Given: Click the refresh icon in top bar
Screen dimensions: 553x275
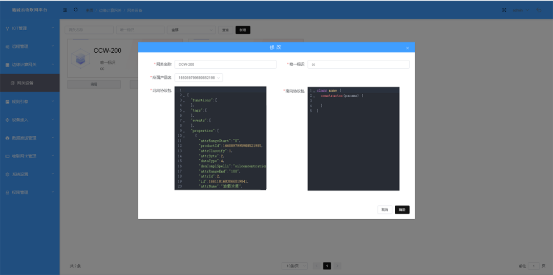Looking at the screenshot, I should (76, 10).
